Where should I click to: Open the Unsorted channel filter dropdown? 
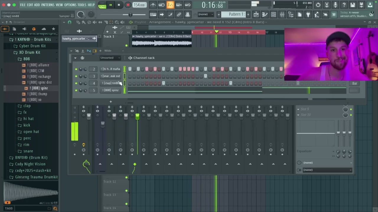[110, 58]
